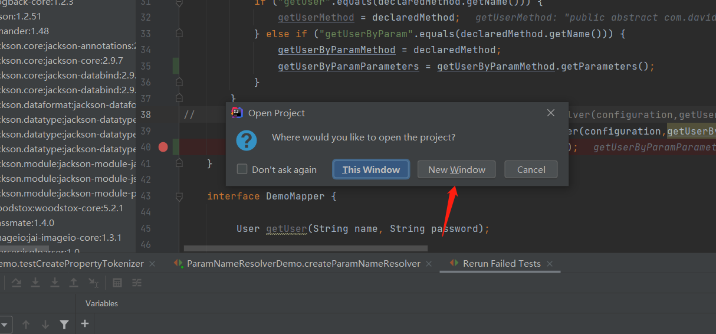This screenshot has width=716, height=334.
Task: Click the previous frame up arrow
Action: click(26, 324)
